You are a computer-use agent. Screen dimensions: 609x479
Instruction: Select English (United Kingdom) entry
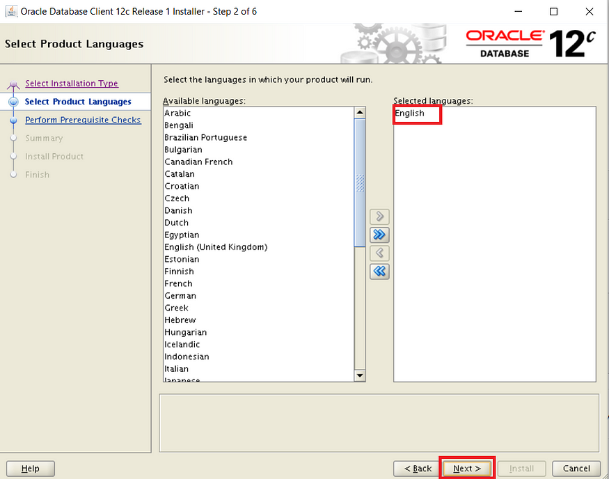click(259, 247)
